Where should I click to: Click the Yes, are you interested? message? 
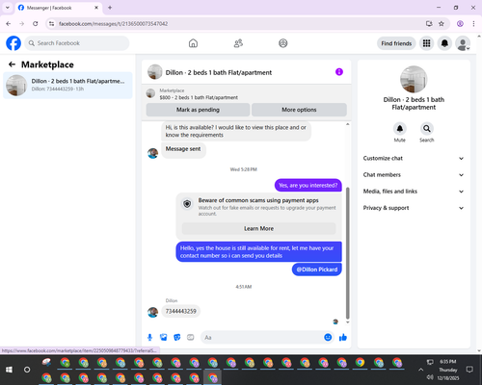click(x=308, y=186)
